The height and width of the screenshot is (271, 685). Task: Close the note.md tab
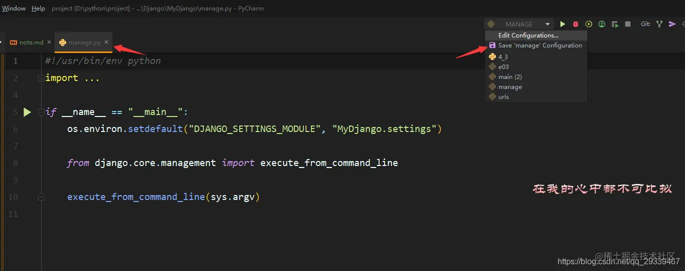point(49,42)
